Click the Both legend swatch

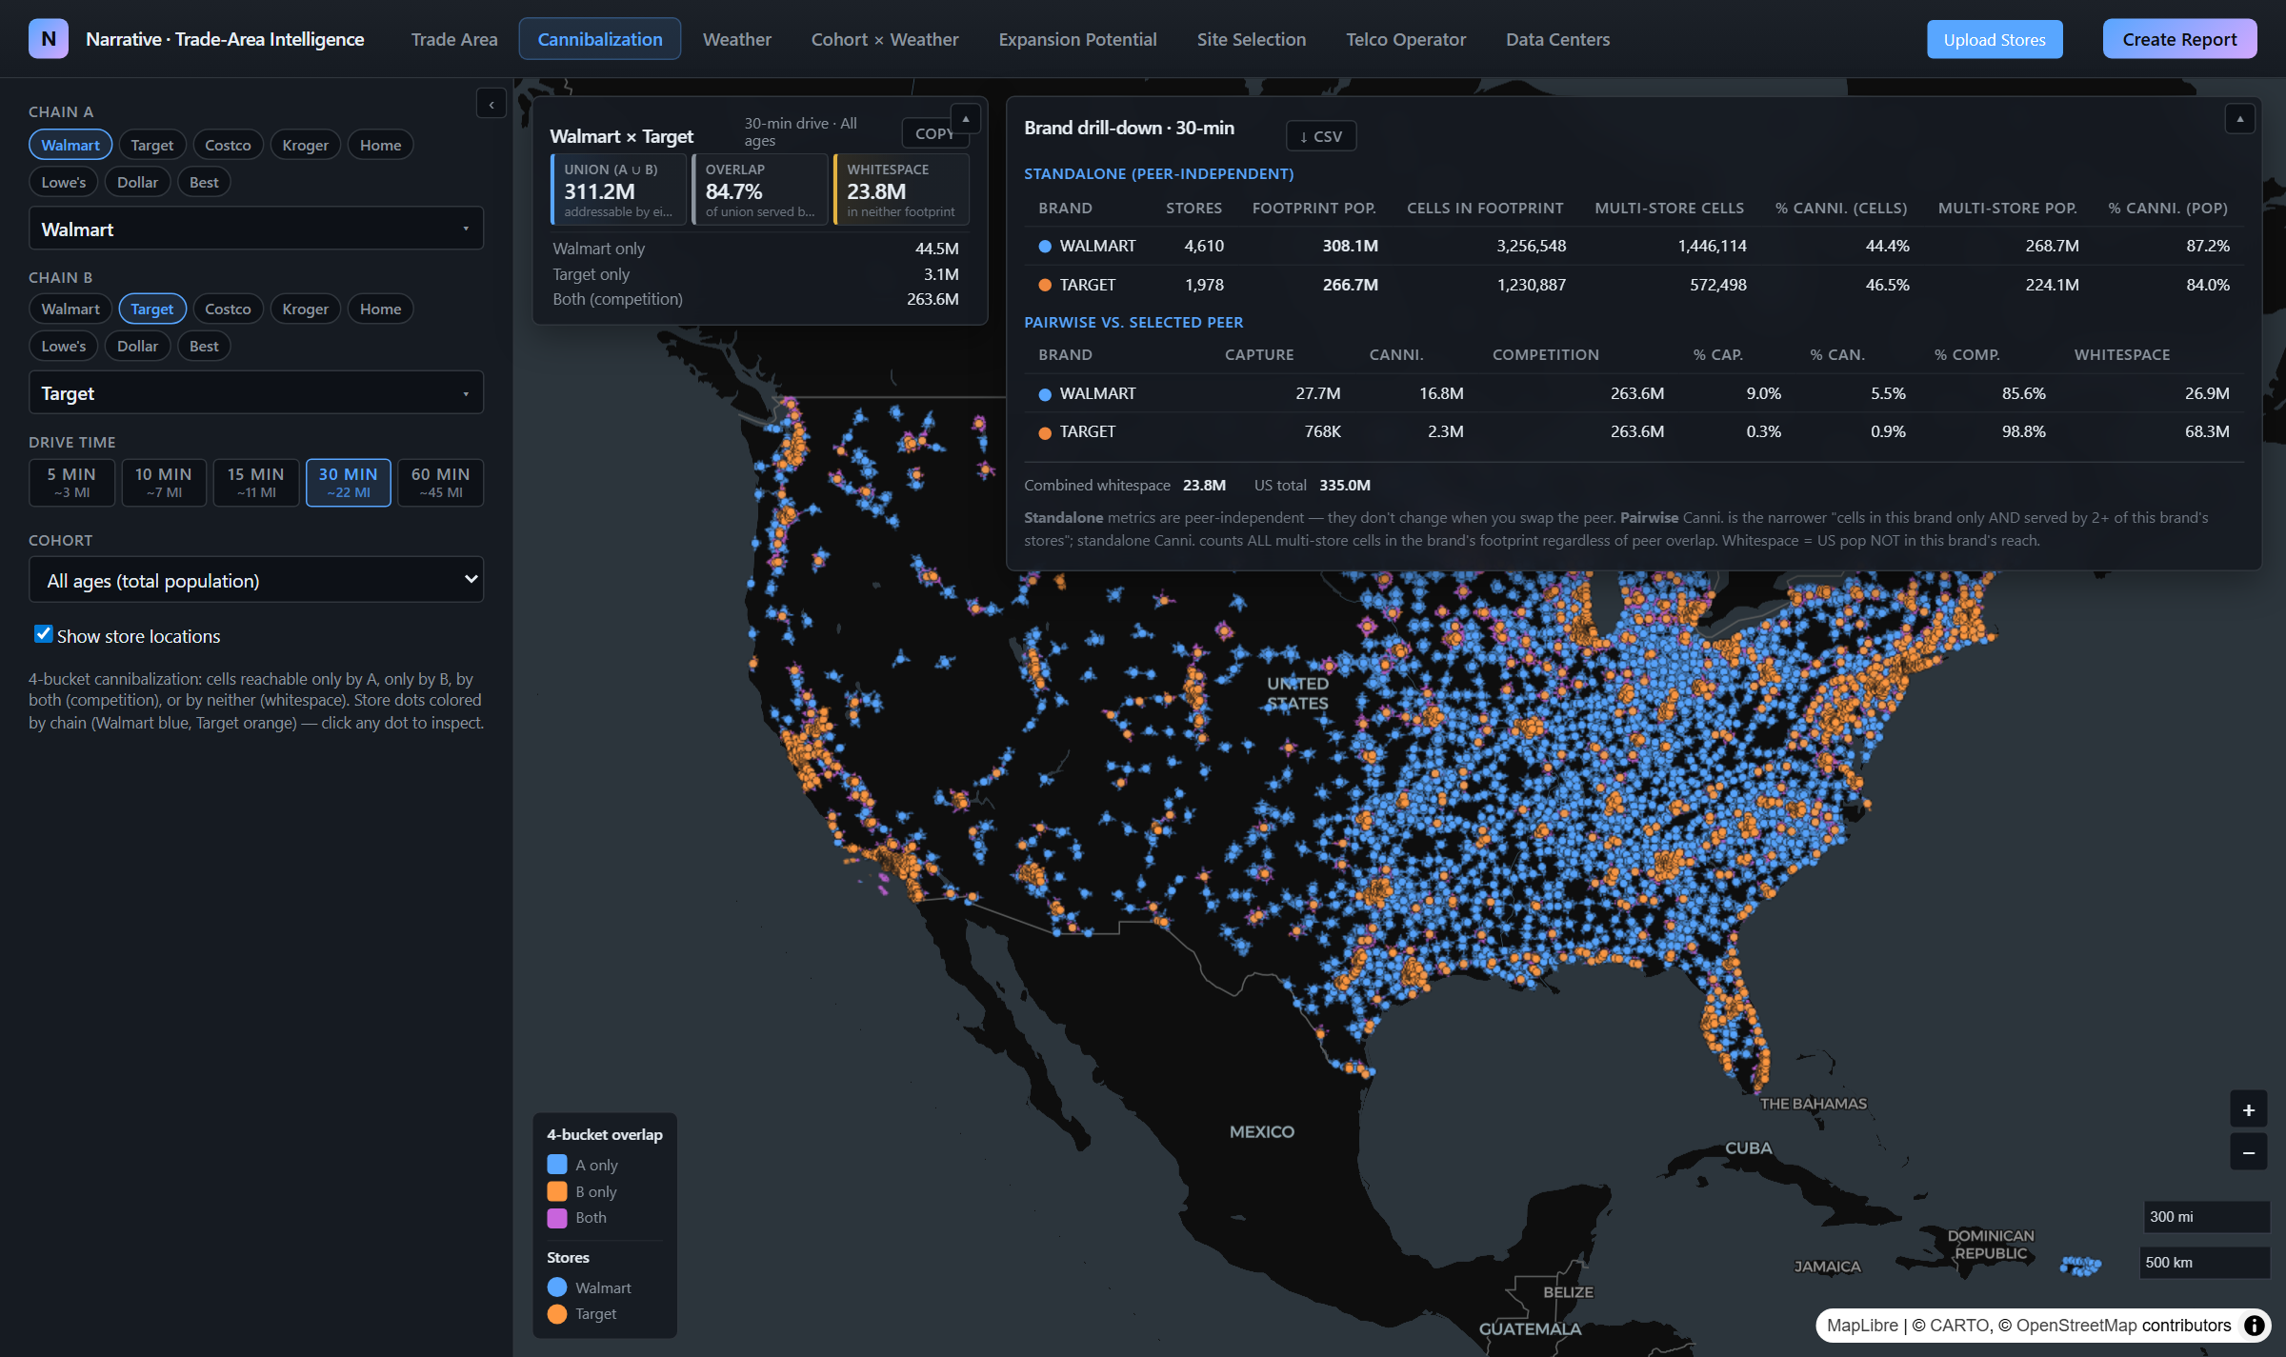point(557,1218)
